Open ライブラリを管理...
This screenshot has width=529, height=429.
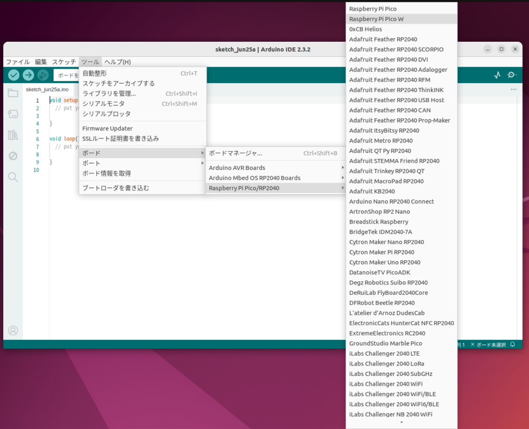[143, 93]
